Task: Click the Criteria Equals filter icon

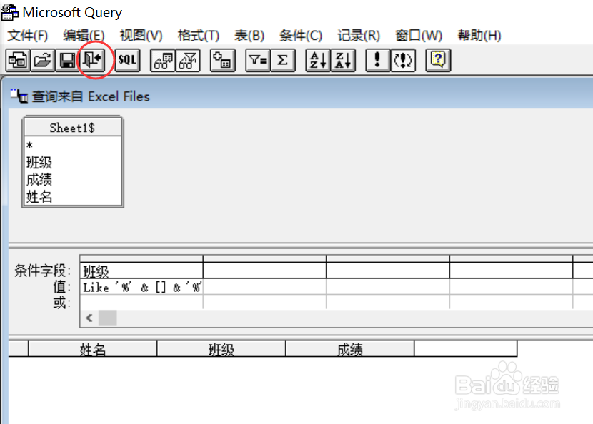Action: 258,60
